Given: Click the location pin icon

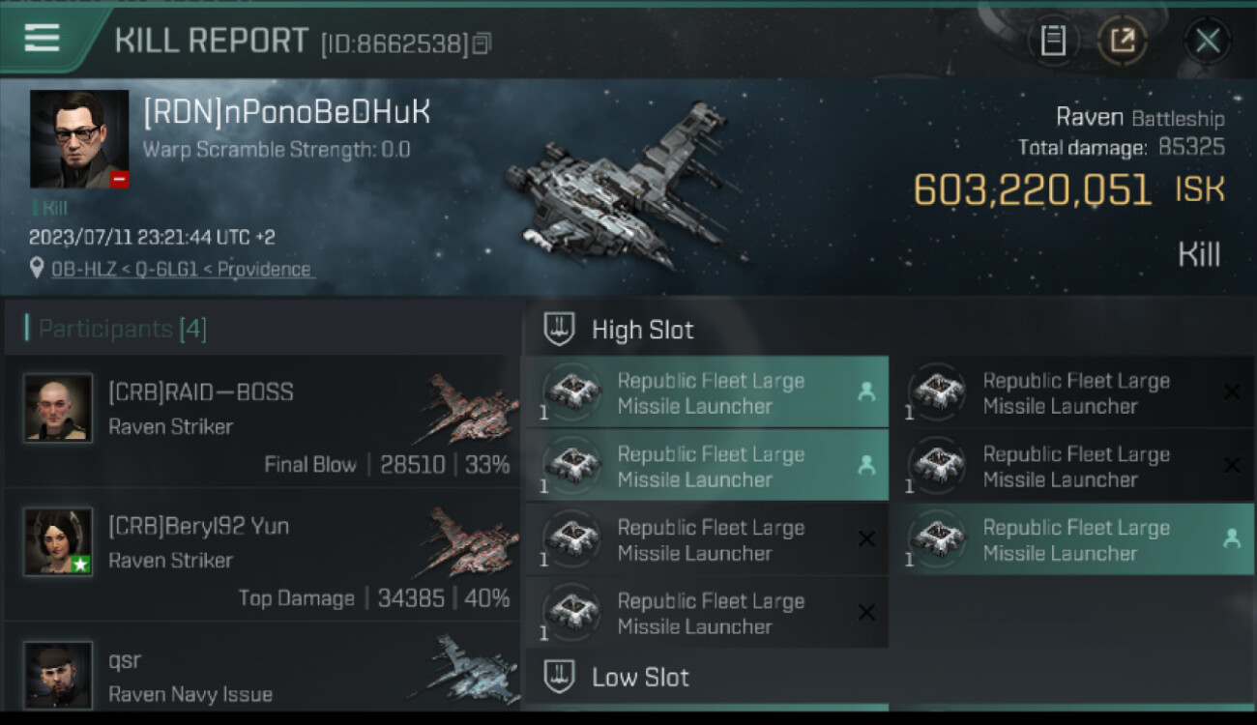Looking at the screenshot, I should coord(37,268).
